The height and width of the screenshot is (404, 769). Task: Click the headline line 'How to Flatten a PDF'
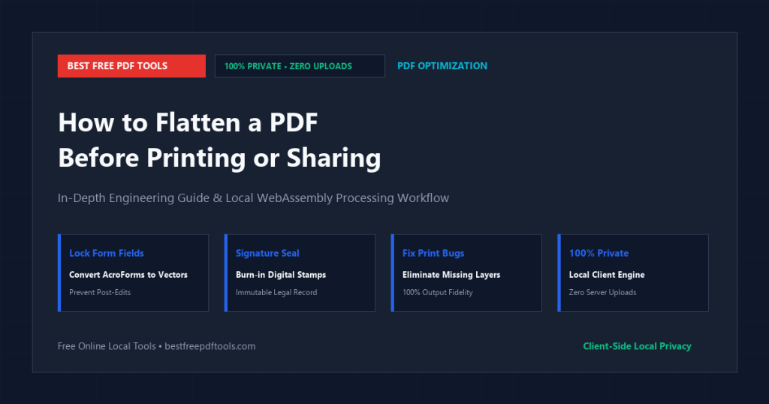(x=188, y=122)
